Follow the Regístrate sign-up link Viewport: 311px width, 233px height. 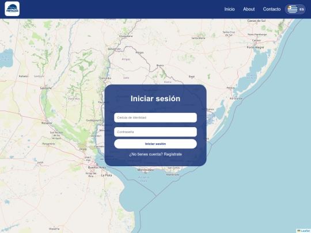tap(173, 154)
